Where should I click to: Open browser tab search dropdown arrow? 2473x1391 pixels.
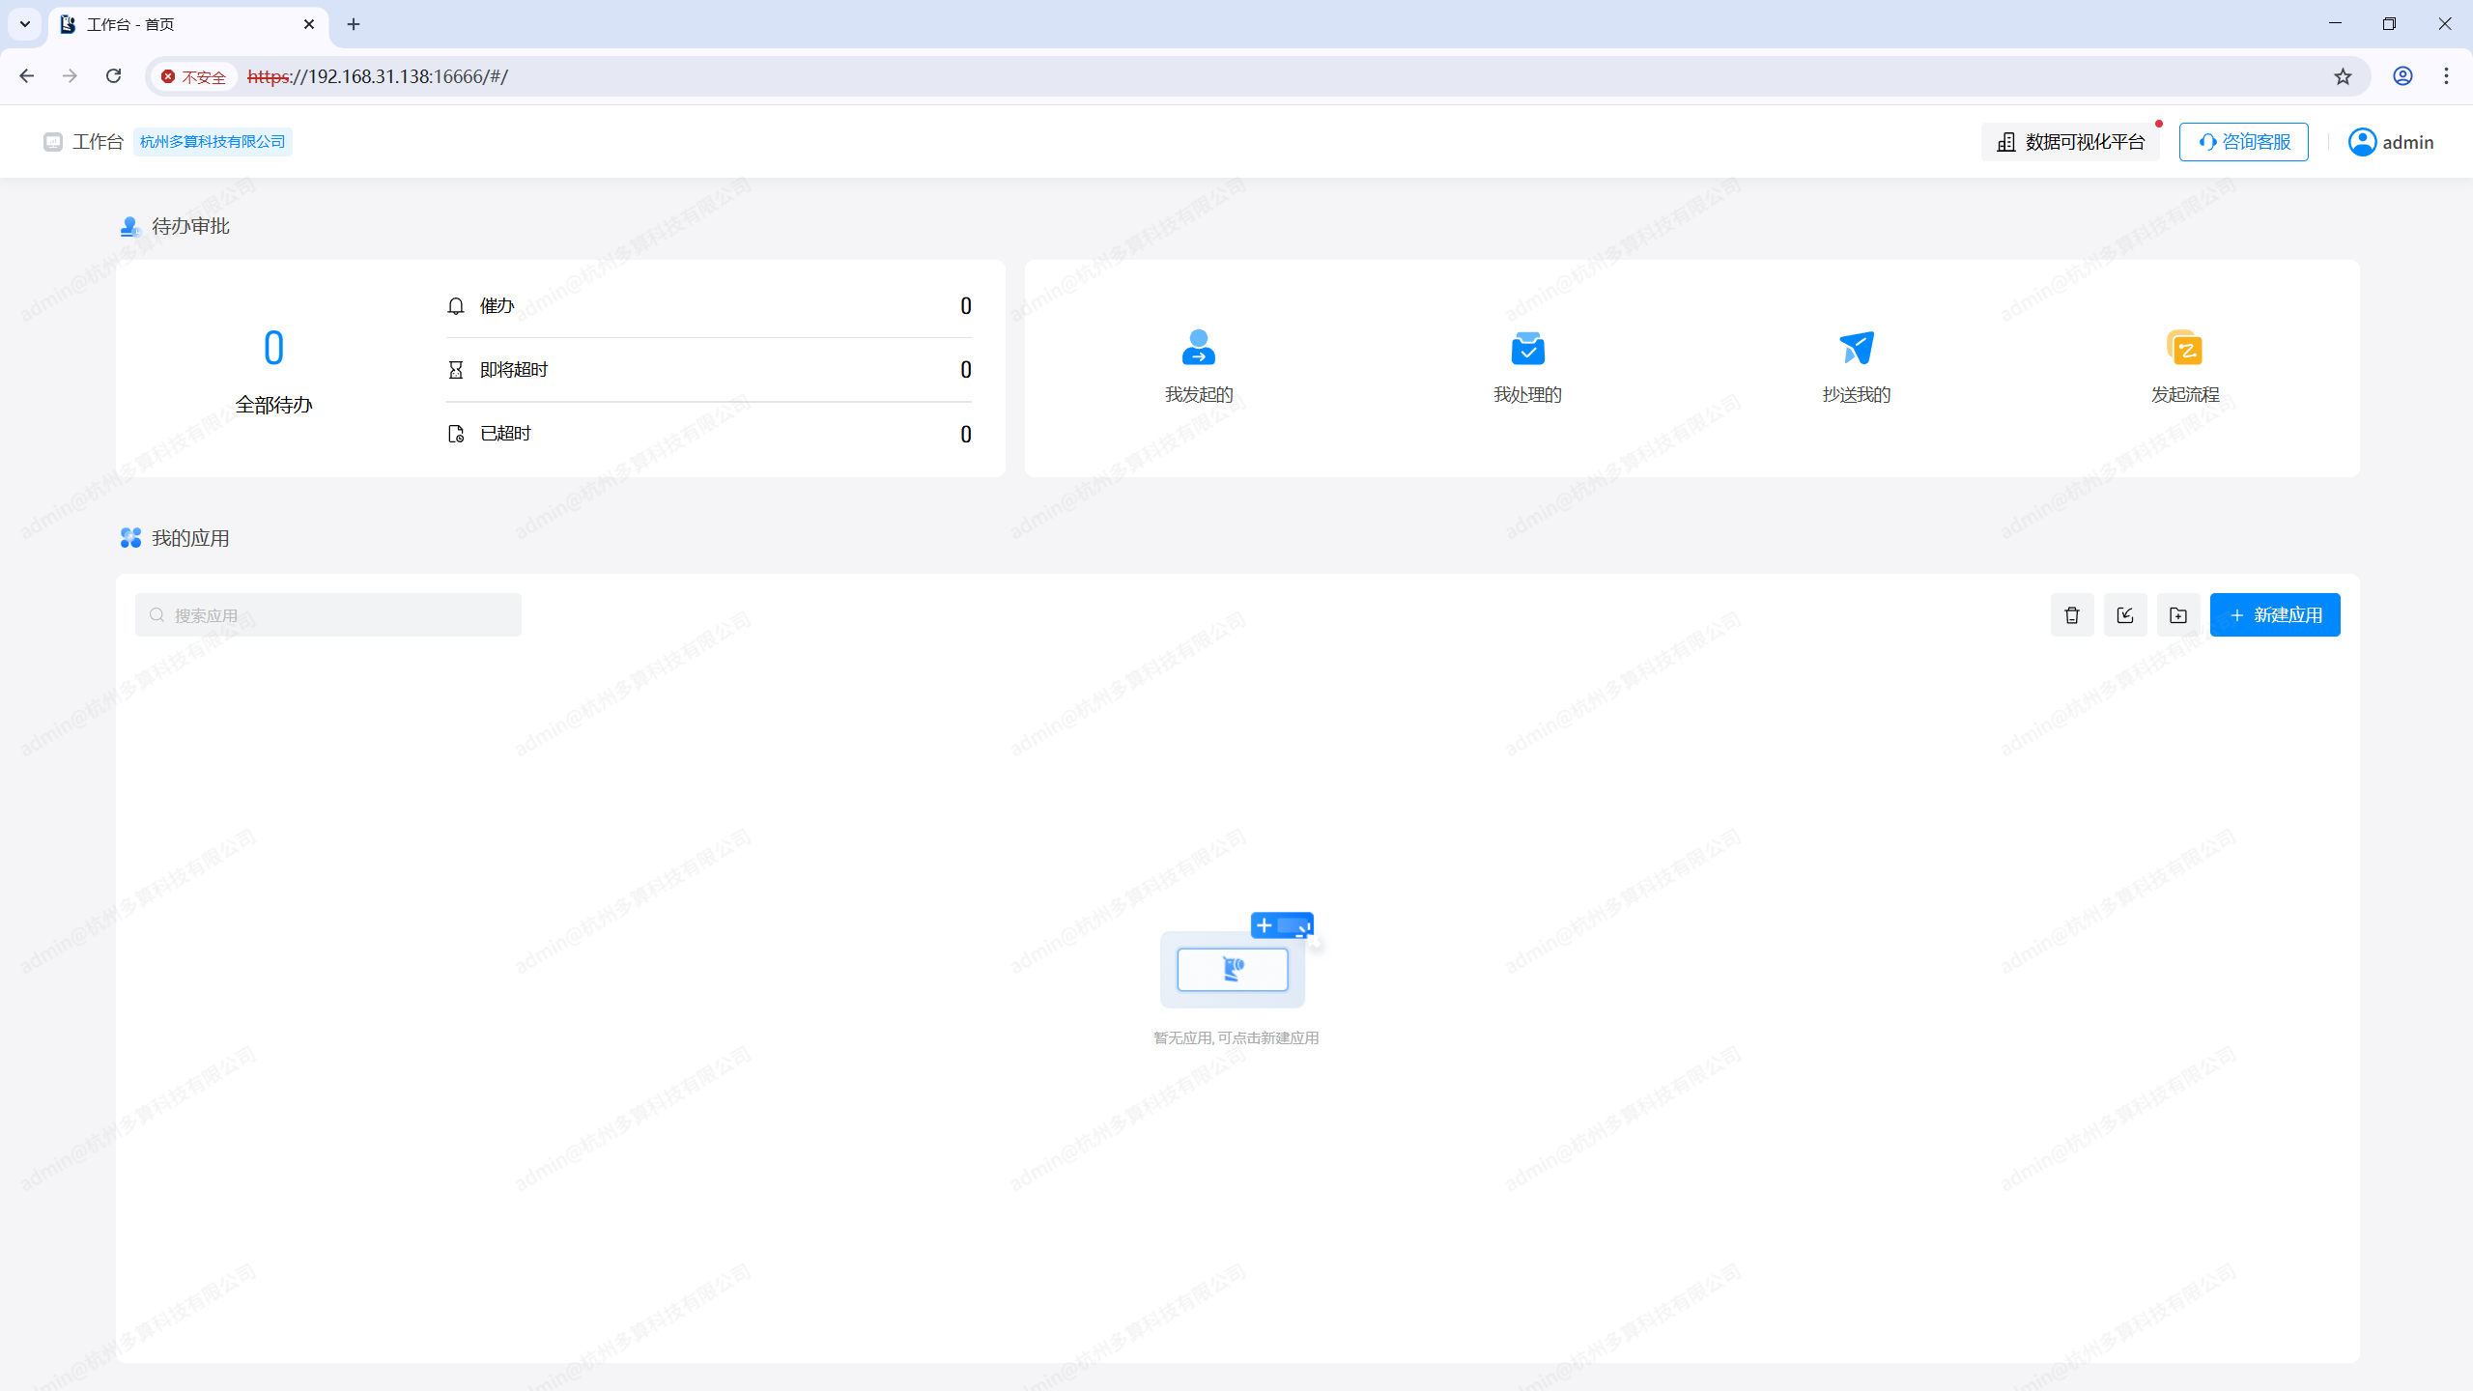pos(25,24)
